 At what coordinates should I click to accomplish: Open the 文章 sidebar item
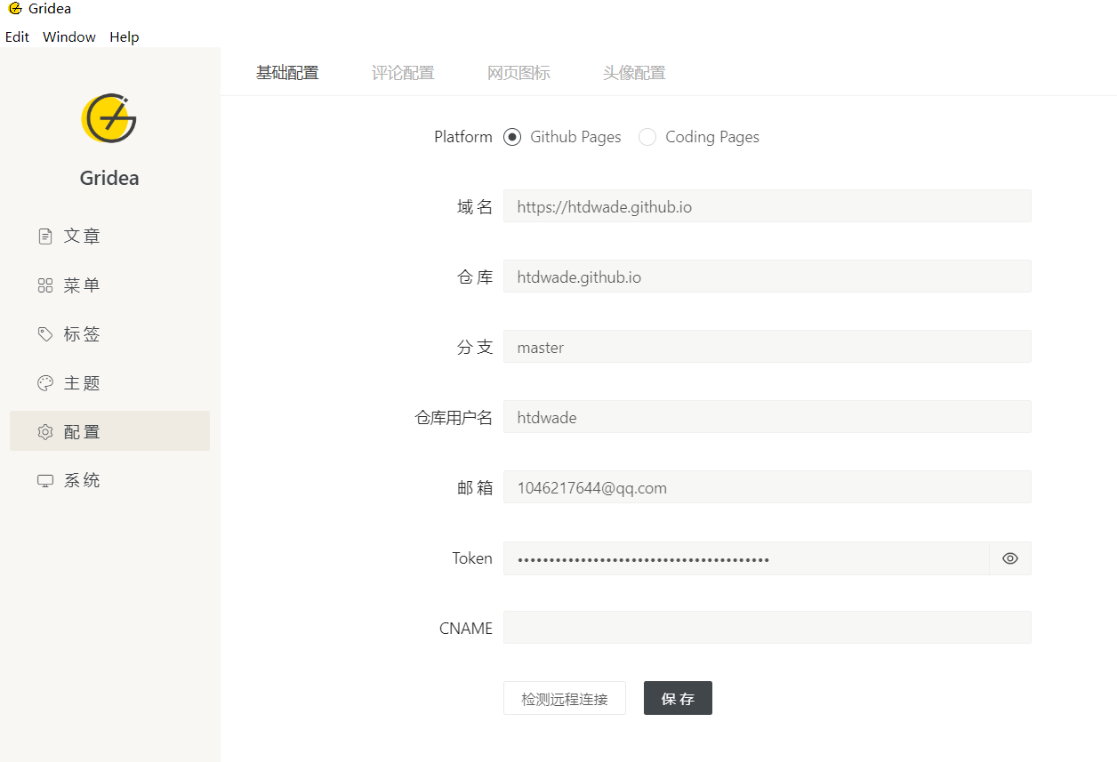[x=109, y=237]
